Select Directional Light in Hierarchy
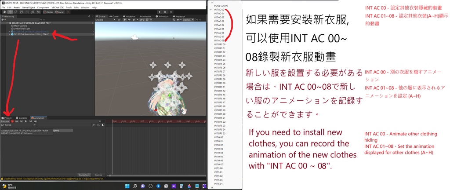 click(x=22, y=29)
